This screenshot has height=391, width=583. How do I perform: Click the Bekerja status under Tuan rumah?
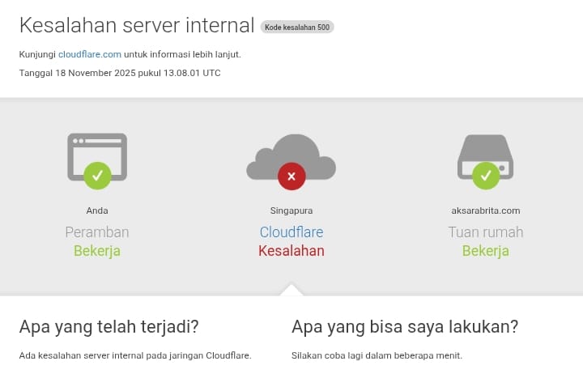tap(486, 251)
